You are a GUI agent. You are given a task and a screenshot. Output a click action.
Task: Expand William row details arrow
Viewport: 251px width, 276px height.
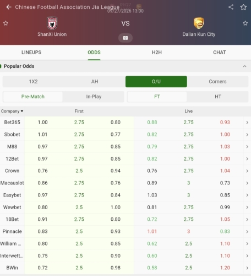[247, 243]
